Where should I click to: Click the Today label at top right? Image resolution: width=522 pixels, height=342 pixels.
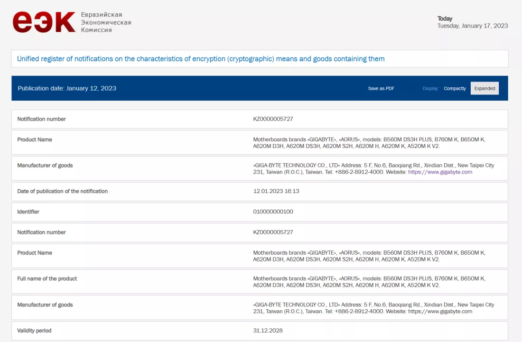[x=445, y=18]
